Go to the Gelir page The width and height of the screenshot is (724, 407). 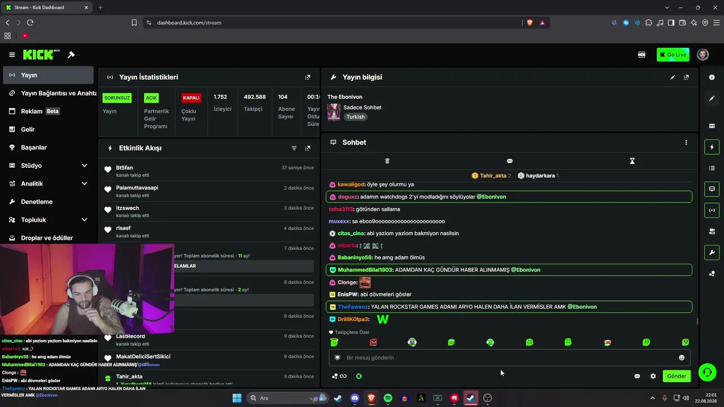click(48, 129)
